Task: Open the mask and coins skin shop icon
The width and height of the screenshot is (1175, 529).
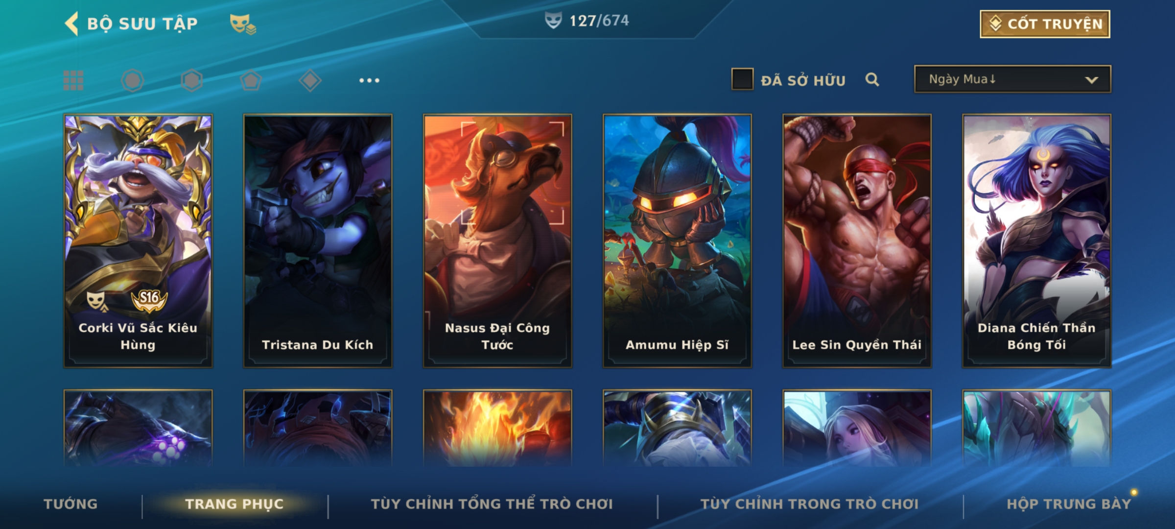Action: point(243,24)
